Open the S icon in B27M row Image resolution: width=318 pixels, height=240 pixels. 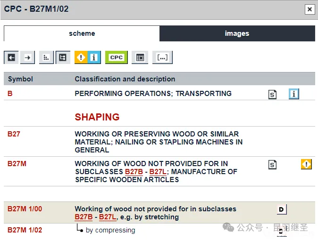pyautogui.click(x=272, y=165)
